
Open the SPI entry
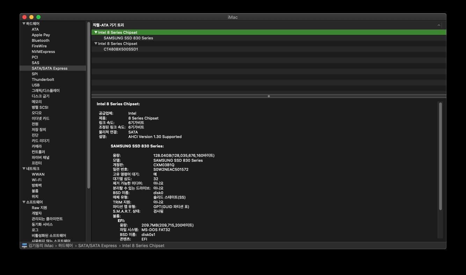(x=35, y=74)
